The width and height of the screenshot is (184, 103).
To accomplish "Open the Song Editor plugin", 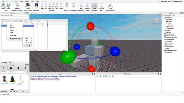I will pyautogui.click(x=61, y=6).
